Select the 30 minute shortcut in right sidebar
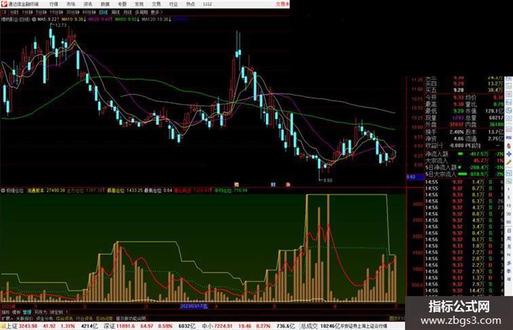This screenshot has height=330, width=513. [509, 214]
